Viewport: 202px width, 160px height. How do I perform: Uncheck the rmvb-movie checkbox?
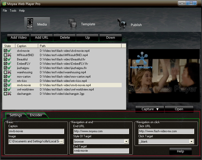pyautogui.click(x=5, y=85)
